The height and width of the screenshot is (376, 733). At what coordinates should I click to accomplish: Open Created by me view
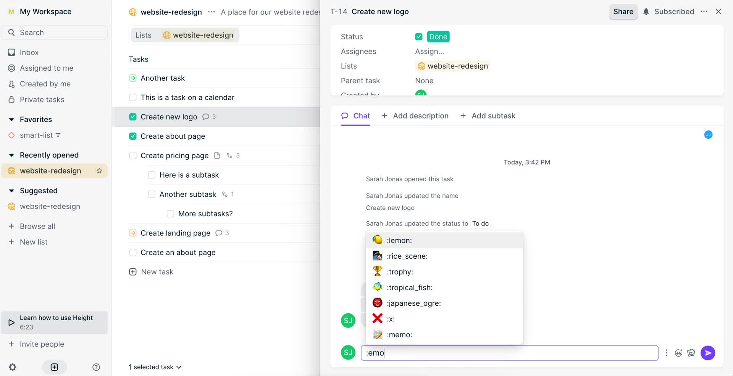tap(45, 84)
